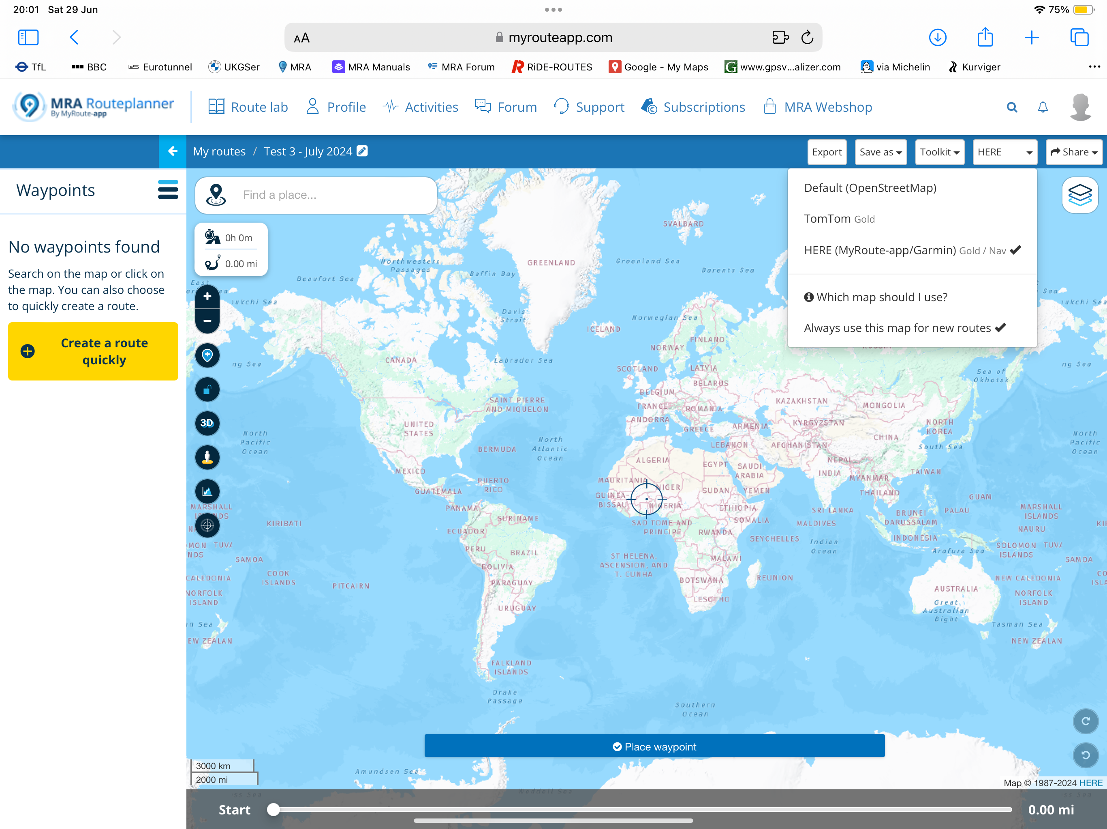This screenshot has height=829, width=1107.
Task: Open Subscriptions menu item
Action: [x=694, y=107]
